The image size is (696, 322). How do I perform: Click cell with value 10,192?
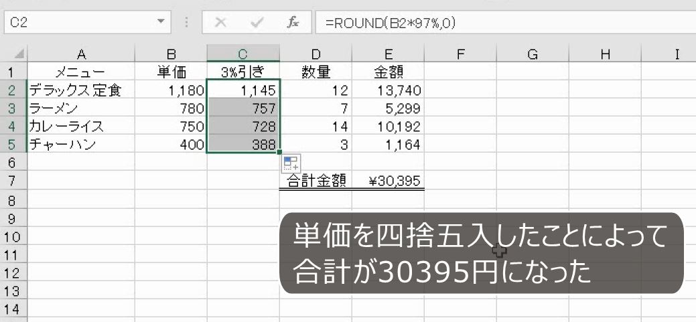388,127
